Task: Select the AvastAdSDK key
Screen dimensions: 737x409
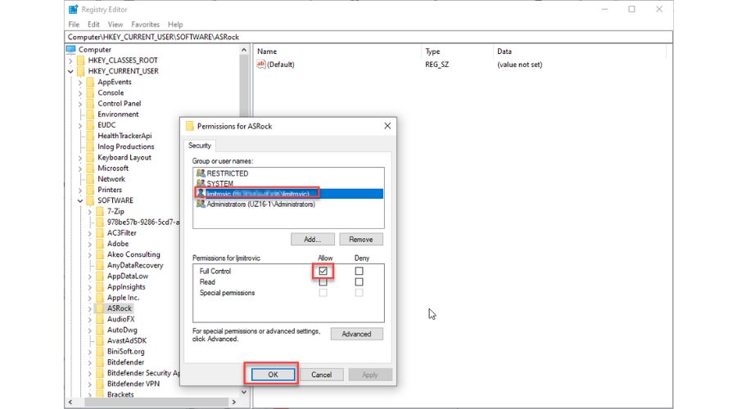Action: [127, 341]
